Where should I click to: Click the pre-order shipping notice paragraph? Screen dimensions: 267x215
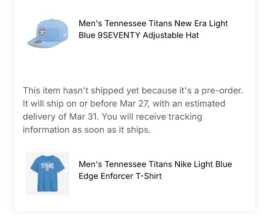(133, 110)
